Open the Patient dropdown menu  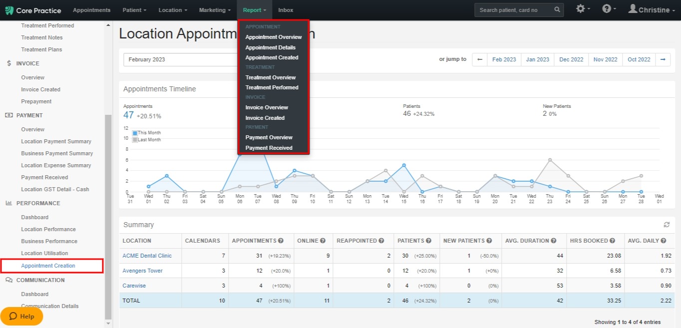[x=134, y=10]
